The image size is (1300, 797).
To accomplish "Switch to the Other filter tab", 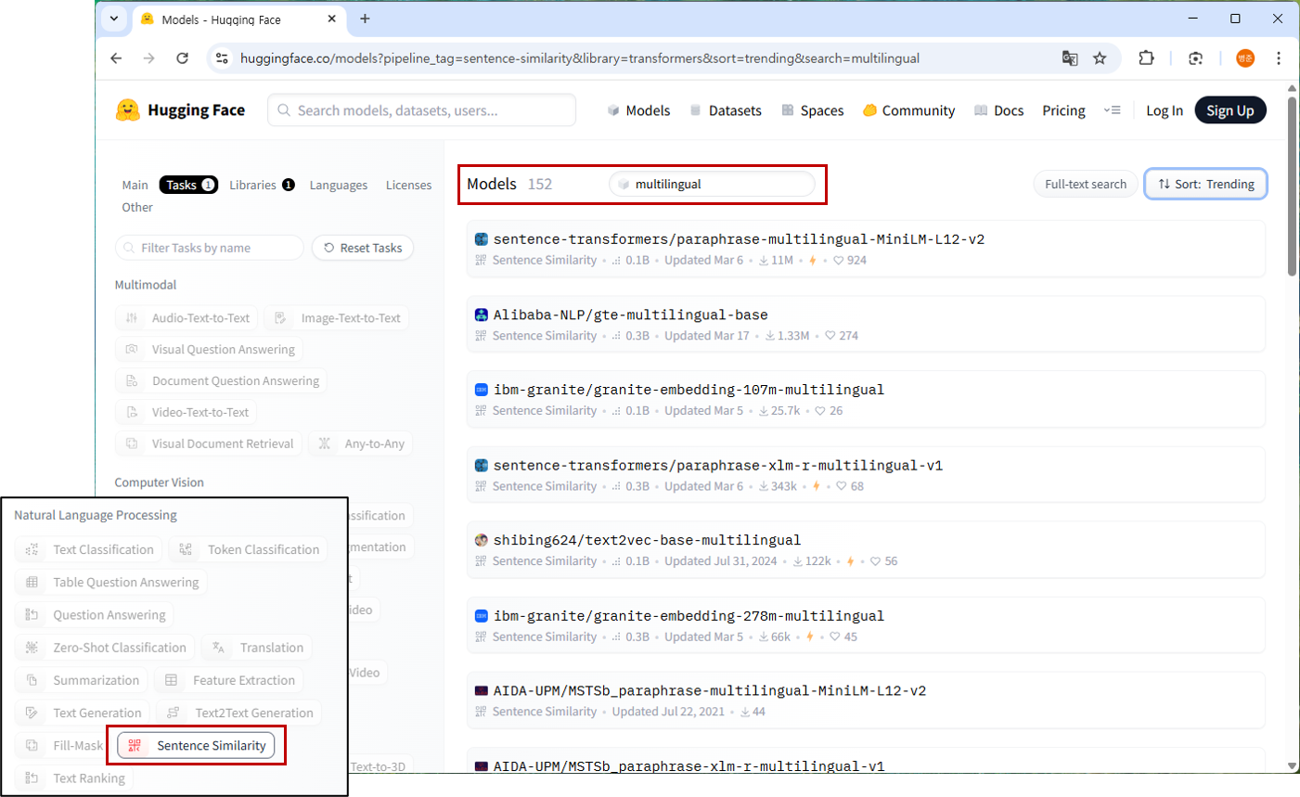I will (137, 208).
